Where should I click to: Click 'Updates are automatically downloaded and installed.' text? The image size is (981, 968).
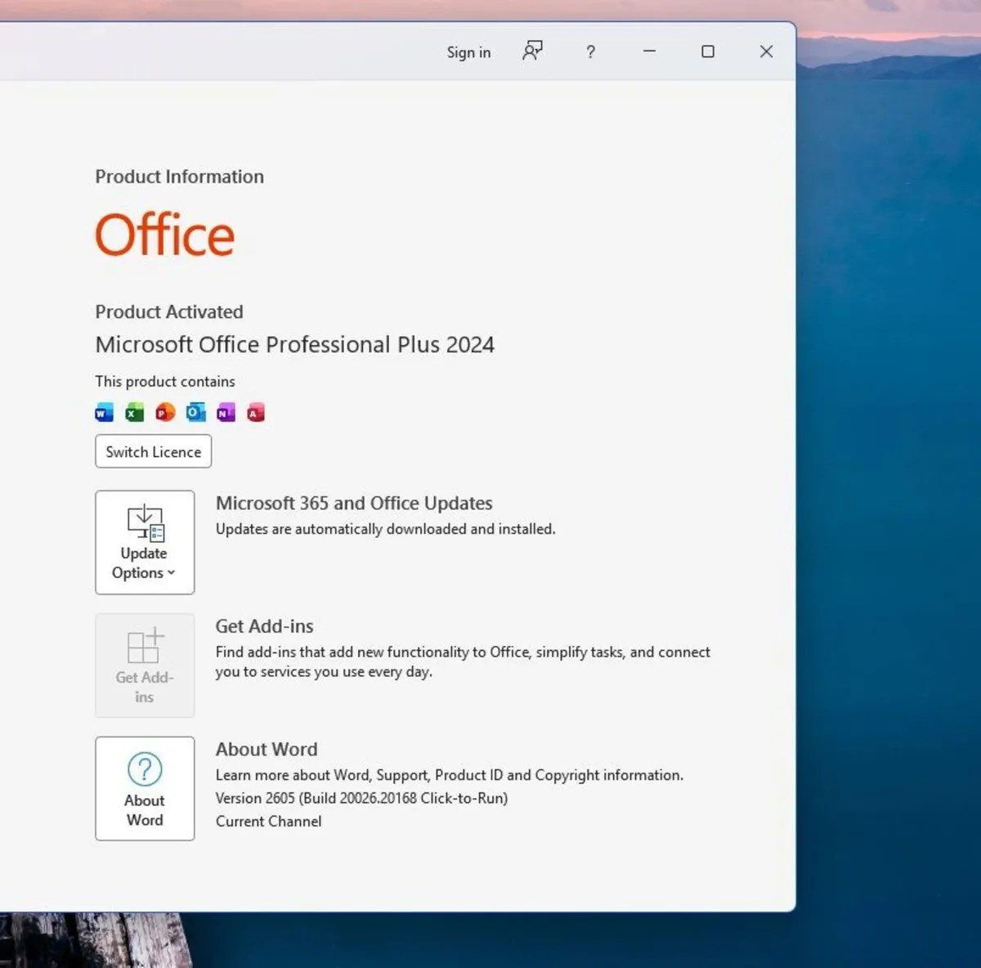[386, 529]
